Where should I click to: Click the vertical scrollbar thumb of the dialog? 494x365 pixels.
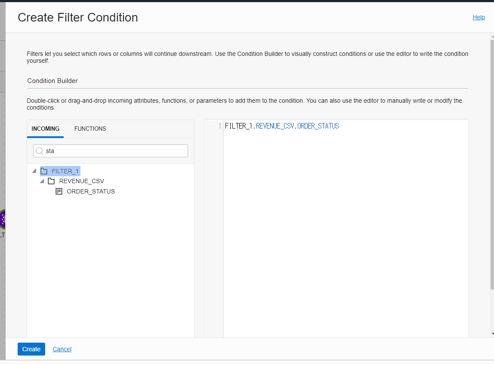click(492, 165)
